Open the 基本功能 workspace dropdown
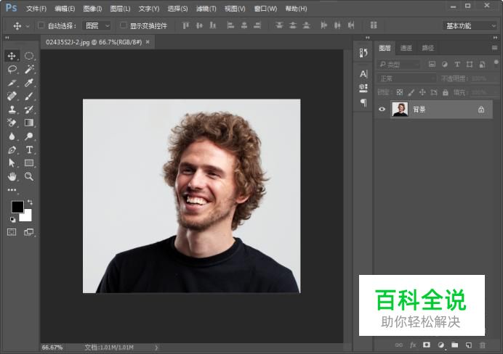503x354 pixels. 470,26
